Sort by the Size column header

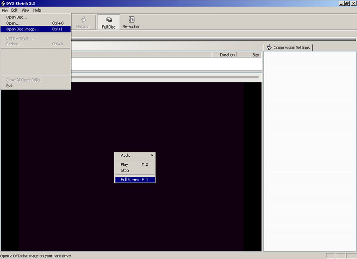(x=249, y=54)
